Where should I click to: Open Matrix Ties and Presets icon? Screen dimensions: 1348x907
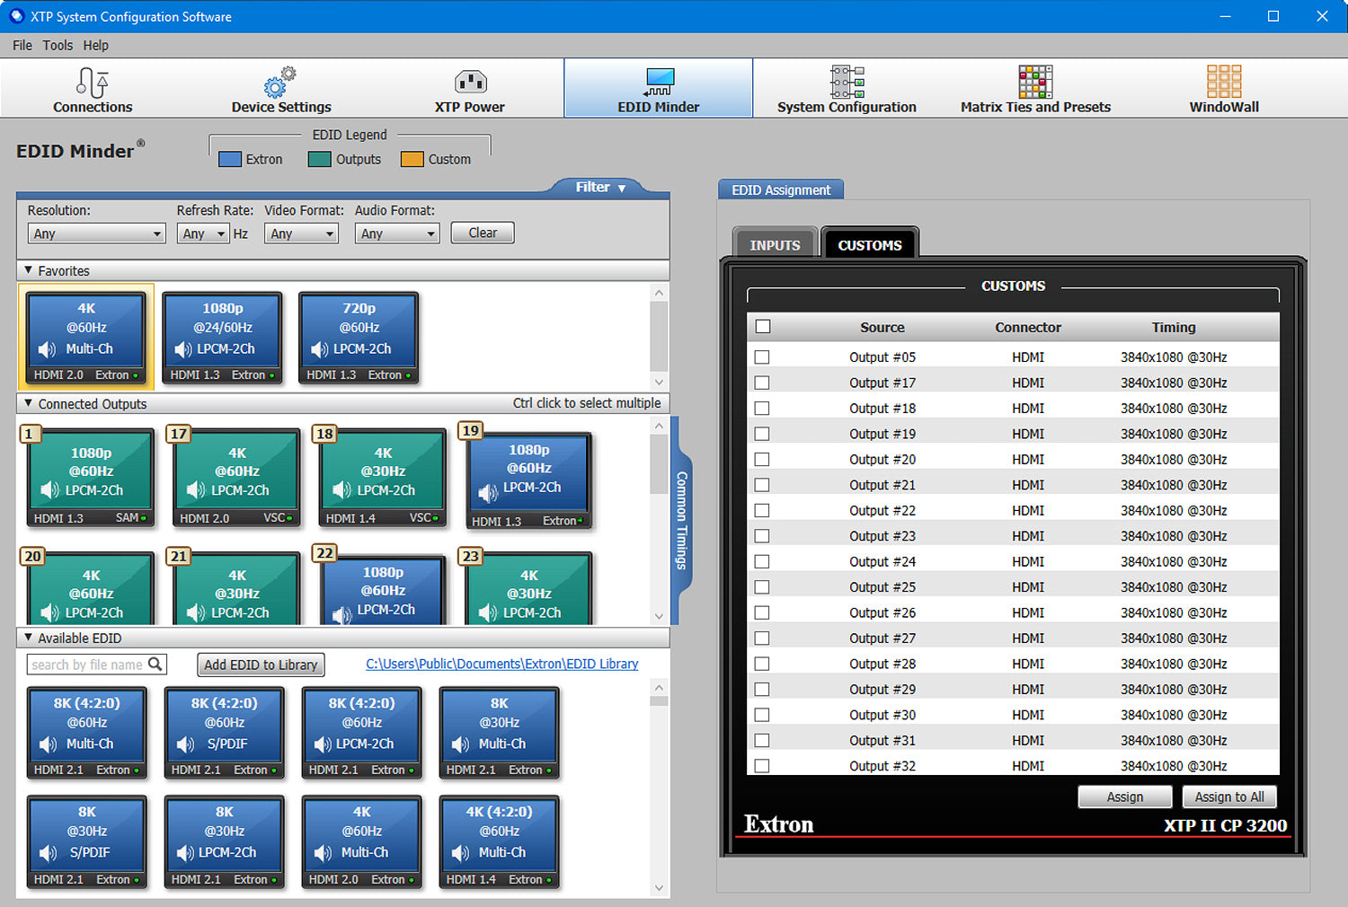point(1035,83)
